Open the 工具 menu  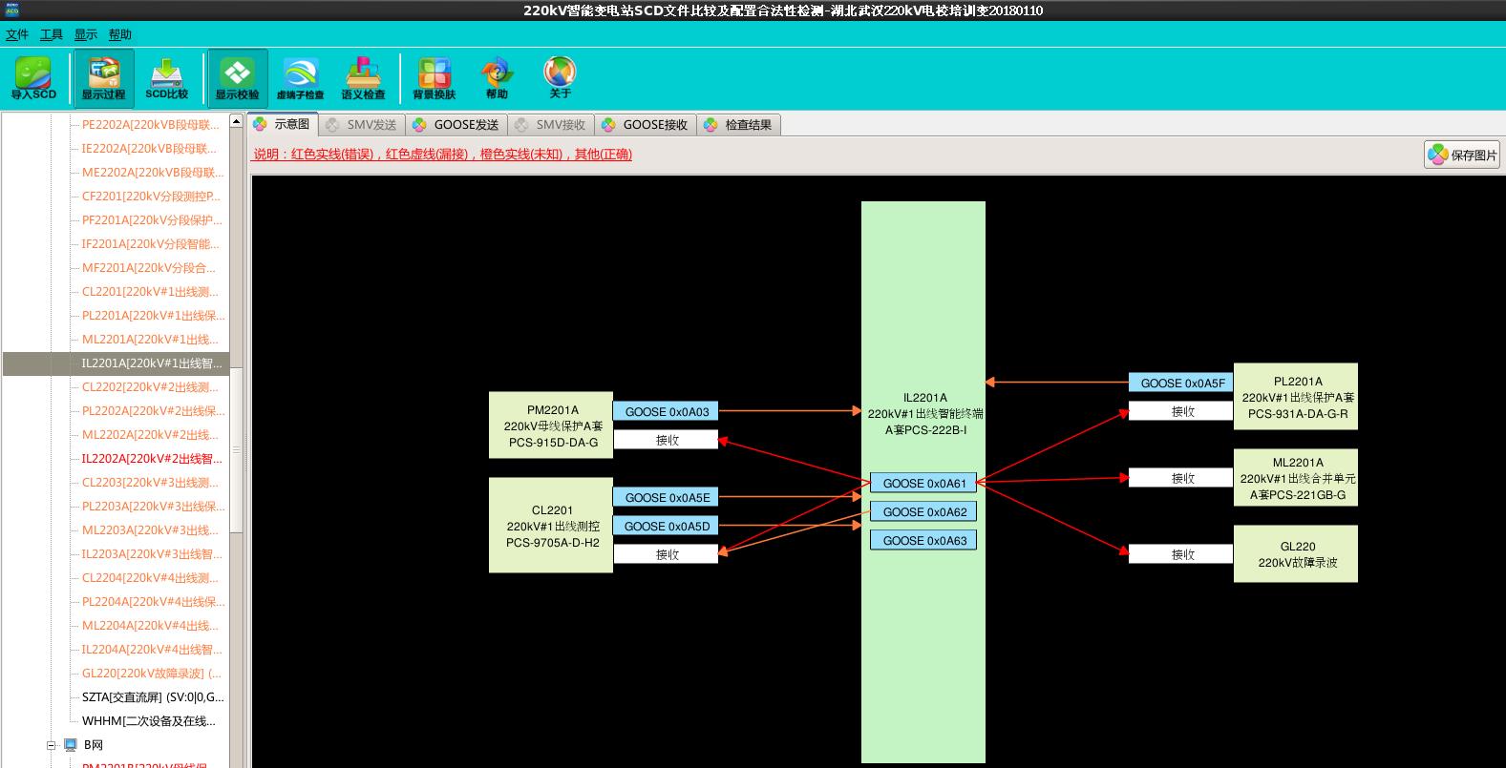coord(52,35)
